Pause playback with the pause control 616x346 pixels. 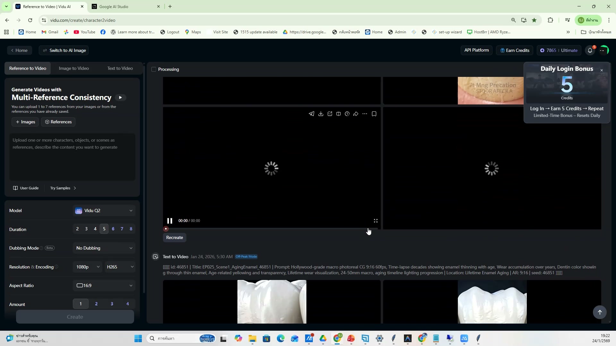170,220
